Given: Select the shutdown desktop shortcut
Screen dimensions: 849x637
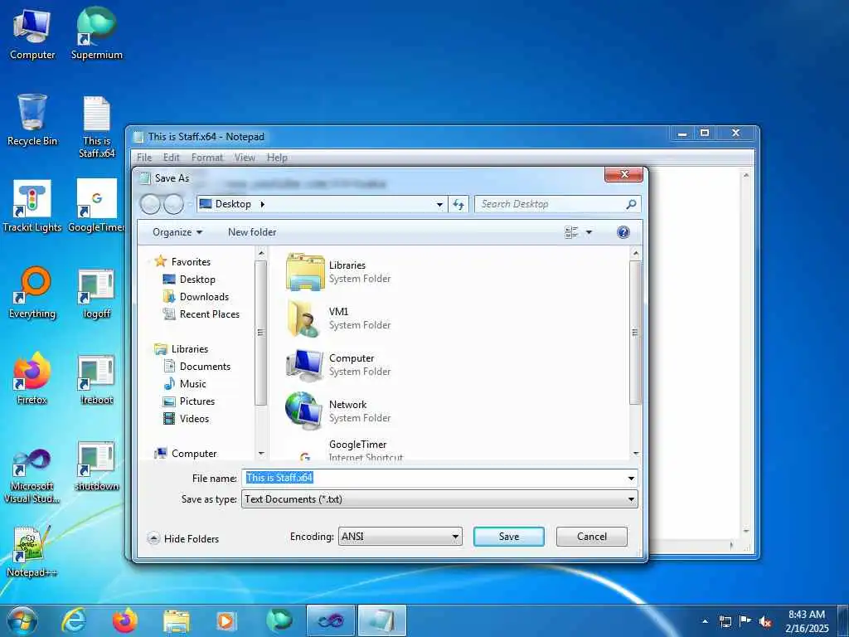Looking at the screenshot, I should (x=96, y=466).
